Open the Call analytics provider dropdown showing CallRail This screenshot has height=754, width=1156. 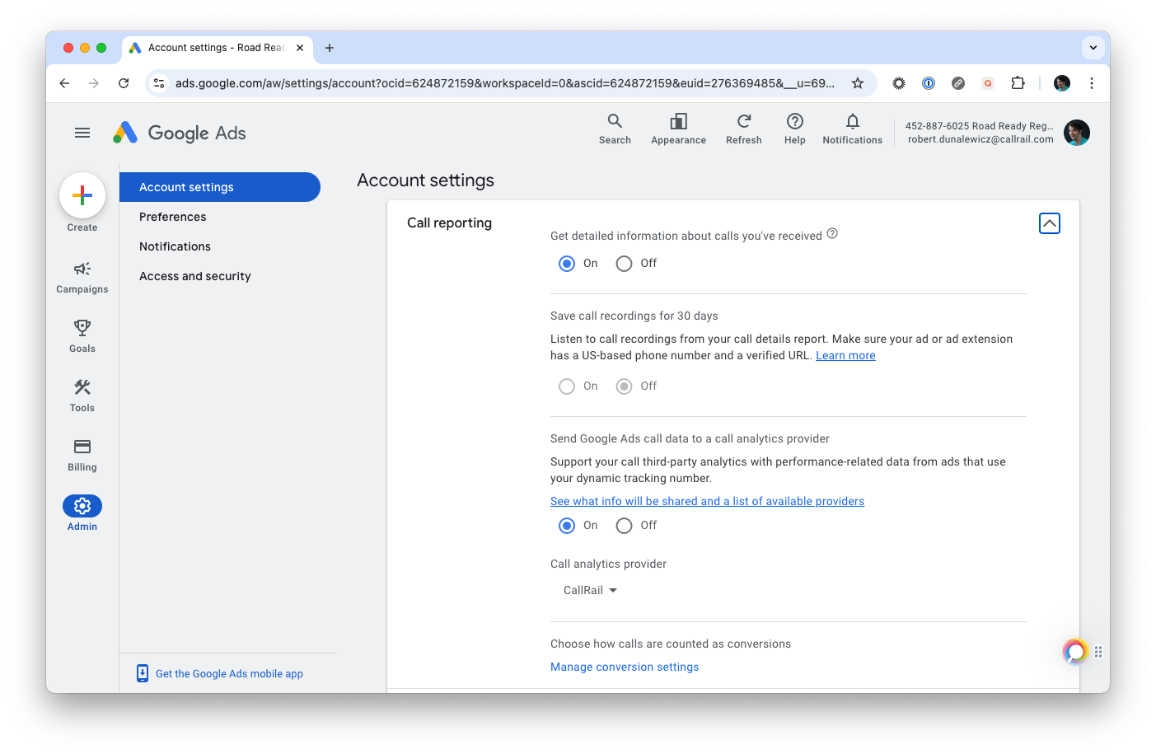(x=589, y=590)
